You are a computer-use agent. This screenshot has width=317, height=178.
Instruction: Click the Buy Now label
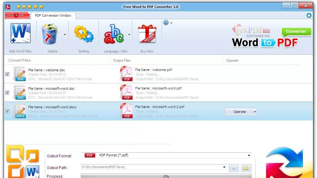(x=147, y=51)
